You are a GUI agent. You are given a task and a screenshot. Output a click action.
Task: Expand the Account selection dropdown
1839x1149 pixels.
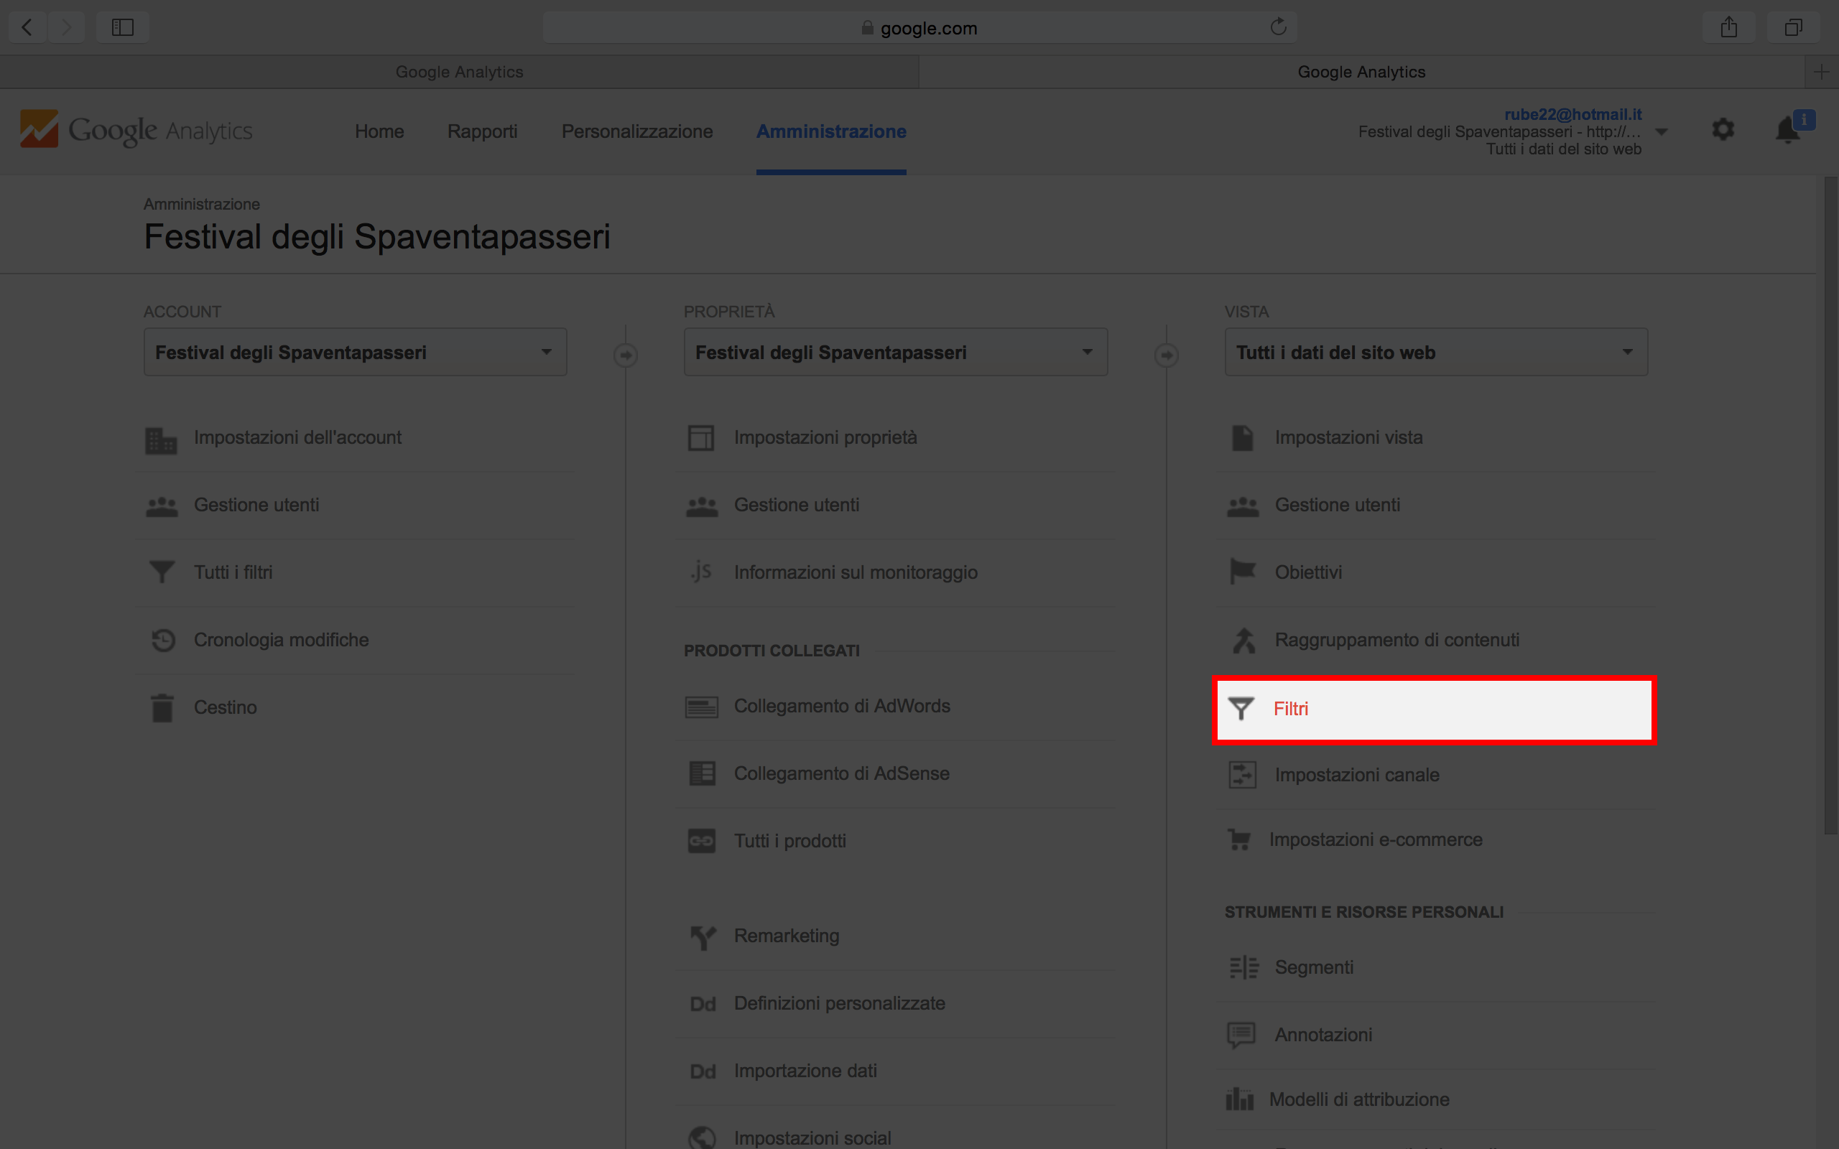tap(355, 352)
